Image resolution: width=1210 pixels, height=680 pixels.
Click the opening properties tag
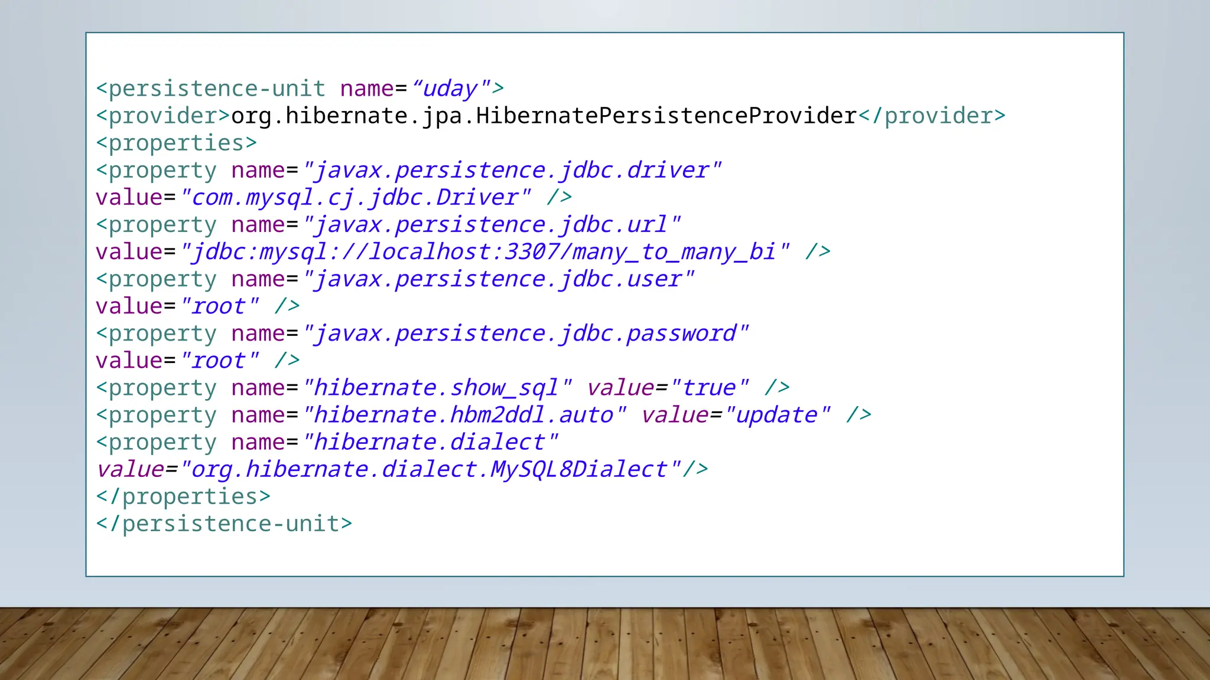[x=177, y=143]
